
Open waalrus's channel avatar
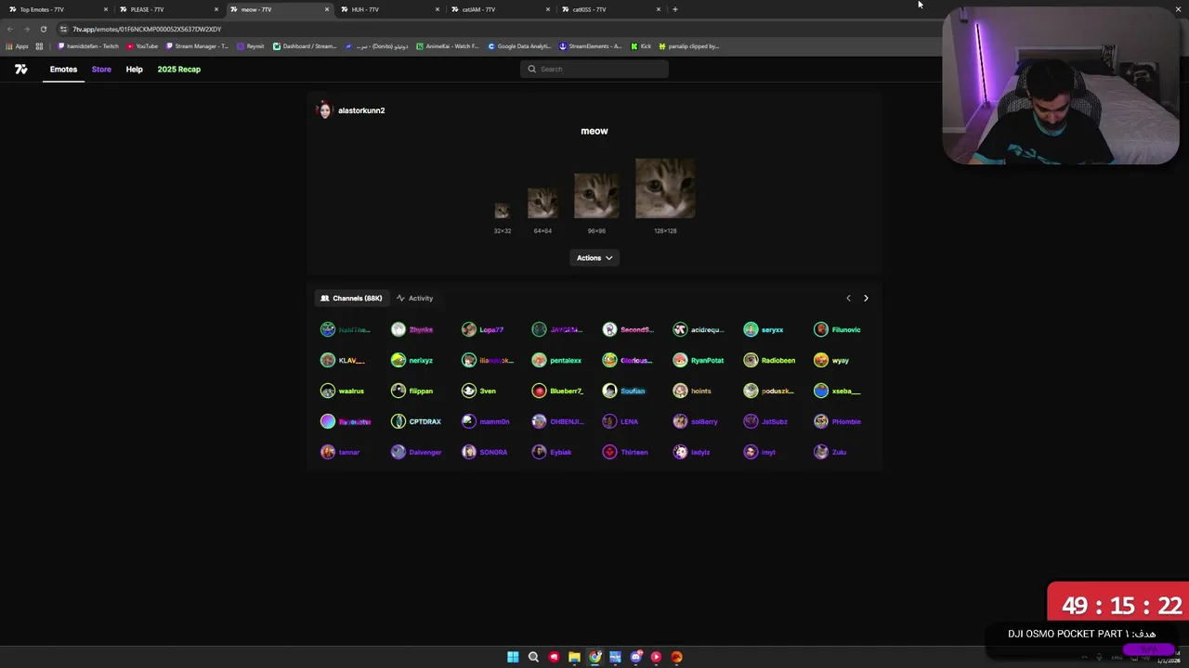tap(328, 391)
